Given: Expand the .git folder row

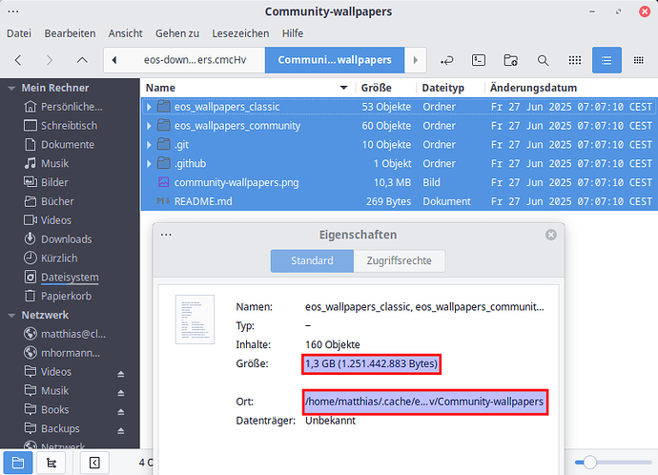Looking at the screenshot, I should pyautogui.click(x=149, y=145).
